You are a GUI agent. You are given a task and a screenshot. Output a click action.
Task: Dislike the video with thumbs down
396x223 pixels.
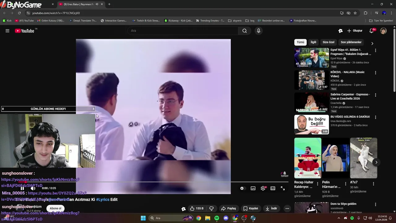click(212, 208)
